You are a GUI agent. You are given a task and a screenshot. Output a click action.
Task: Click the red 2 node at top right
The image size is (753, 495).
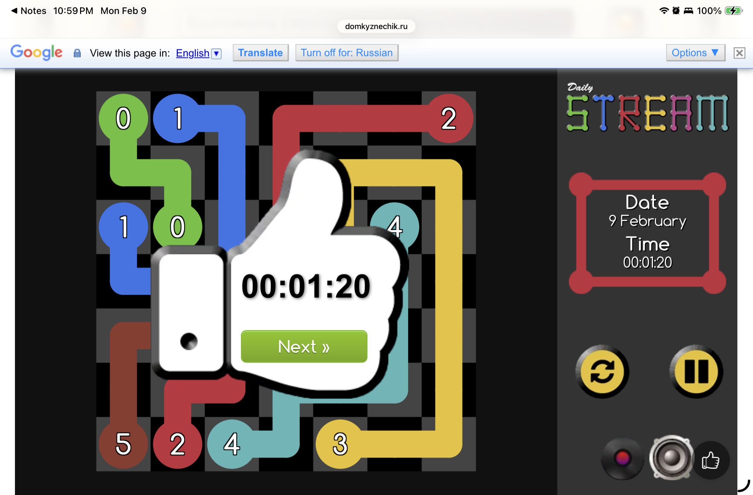tap(449, 118)
